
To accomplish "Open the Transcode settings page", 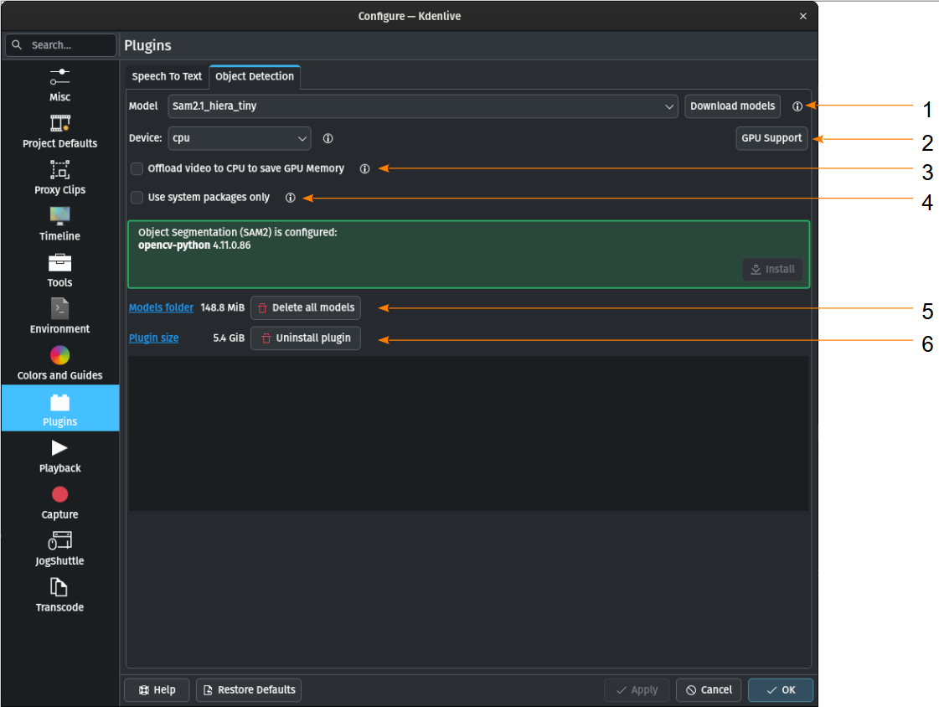I will click(59, 595).
